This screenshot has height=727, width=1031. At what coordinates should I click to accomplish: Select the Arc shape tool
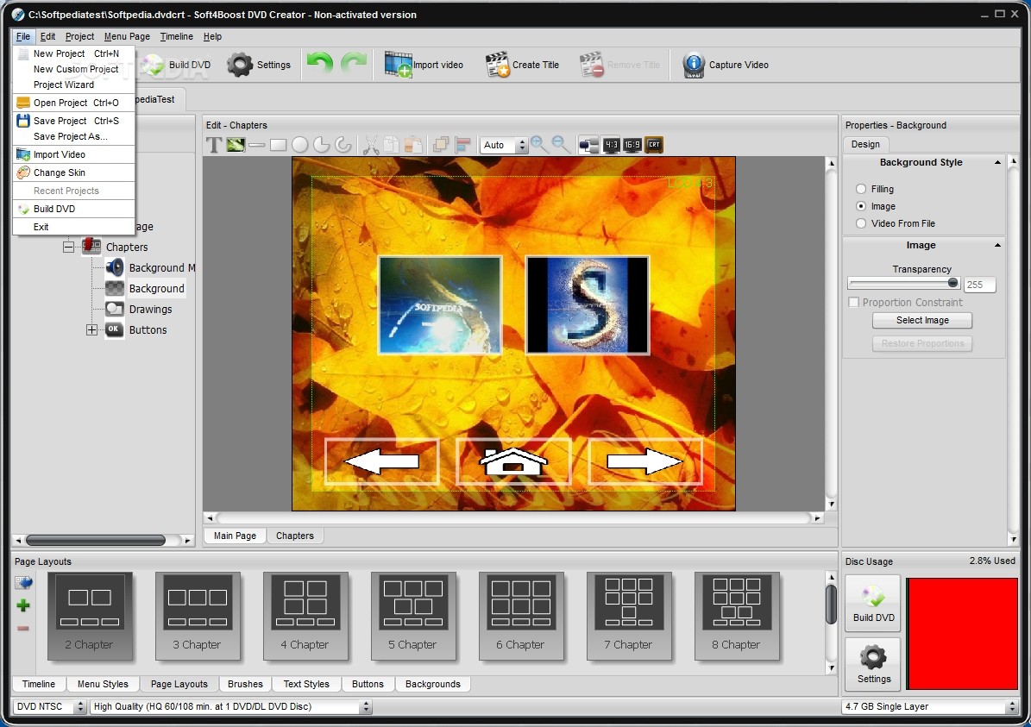coord(343,145)
